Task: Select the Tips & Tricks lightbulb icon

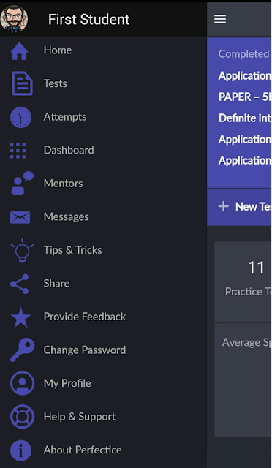Action: coord(23,250)
